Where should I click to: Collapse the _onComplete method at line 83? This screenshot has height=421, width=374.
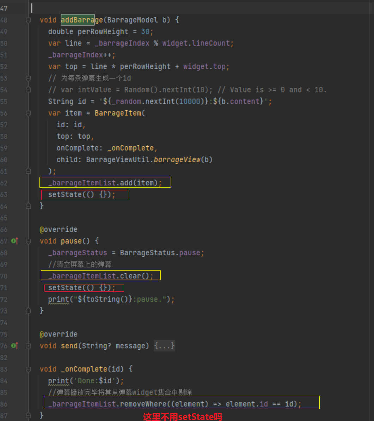(28, 369)
